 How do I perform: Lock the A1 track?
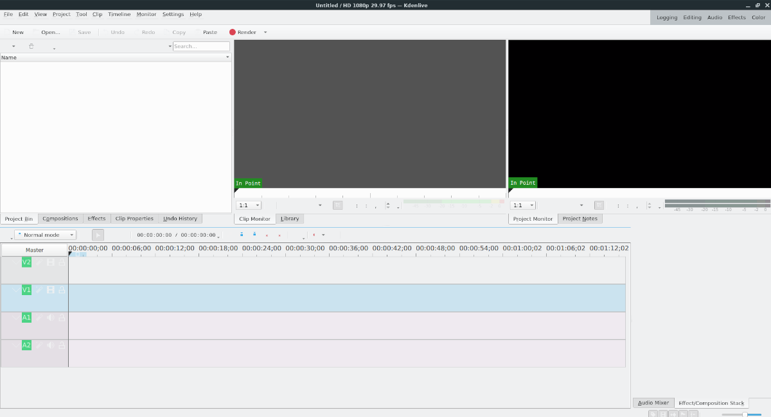coord(62,318)
